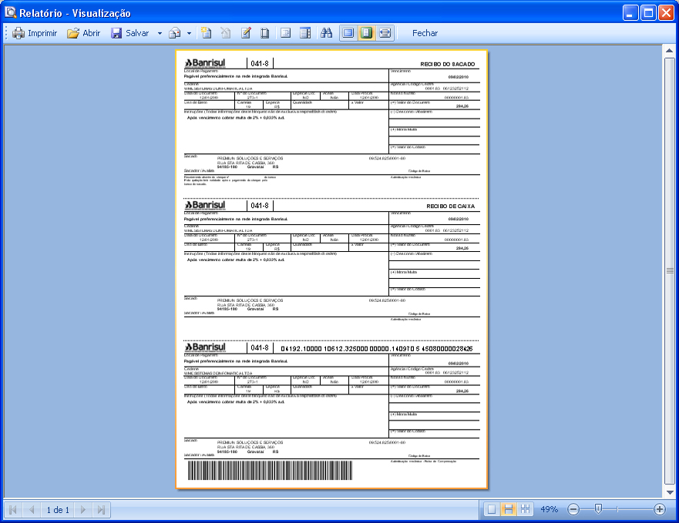Click the zoom slider handle

[x=598, y=509]
